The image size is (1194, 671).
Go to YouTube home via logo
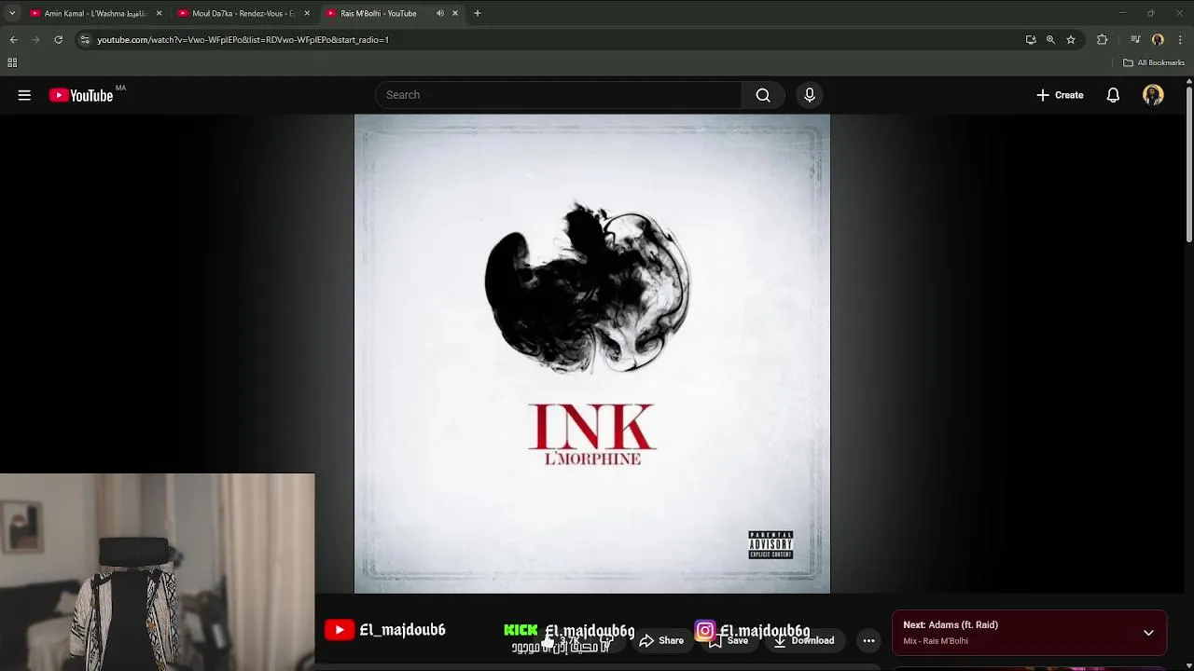(81, 95)
